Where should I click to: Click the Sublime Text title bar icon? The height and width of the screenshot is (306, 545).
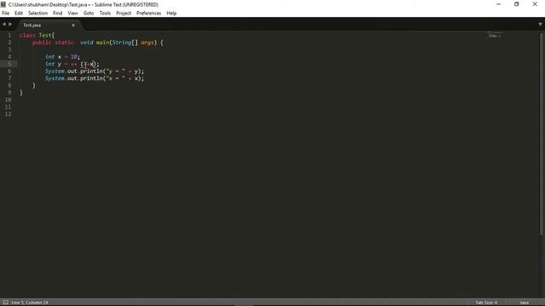pos(3,4)
